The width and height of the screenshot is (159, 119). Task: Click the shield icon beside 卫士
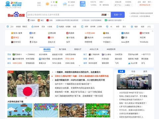8,26
